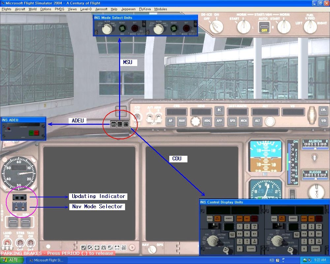Viewport: 330px width, 264px height.
Task: Click the ADEU icon inside the red circle
Action: click(114, 124)
